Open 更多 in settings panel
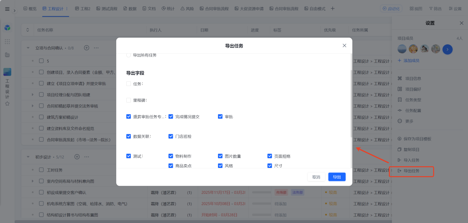 pos(406,121)
